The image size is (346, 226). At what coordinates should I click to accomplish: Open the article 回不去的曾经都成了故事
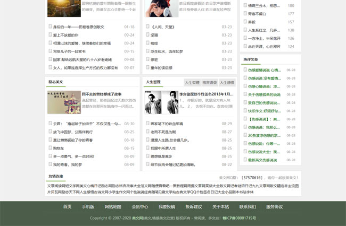coord(102,94)
